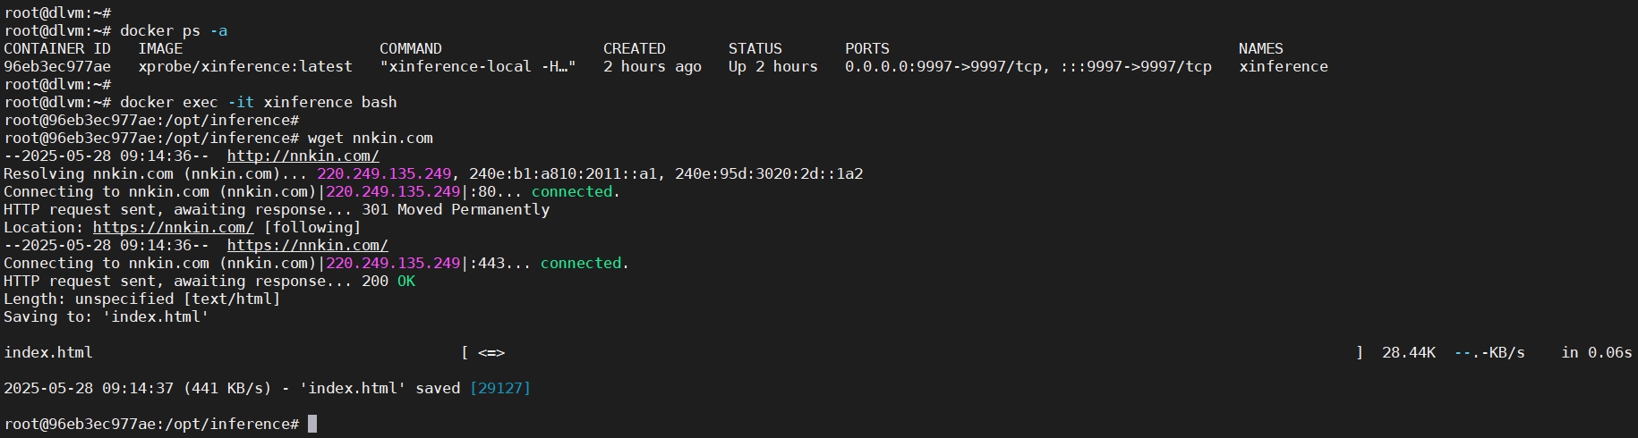Click green "connected" on the port 80 line
This screenshot has height=438, width=1638.
pos(571,191)
